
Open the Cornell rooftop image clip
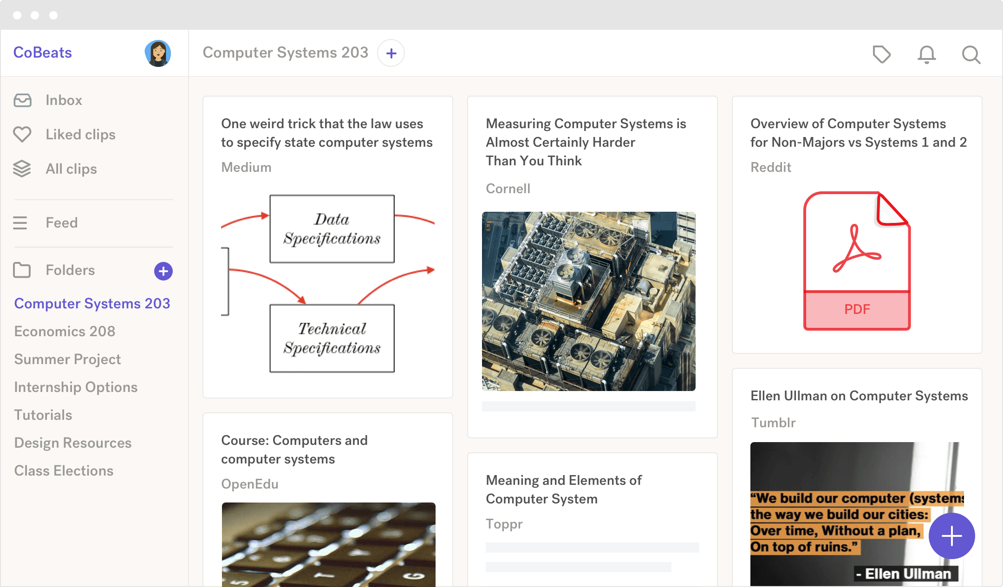tap(588, 301)
